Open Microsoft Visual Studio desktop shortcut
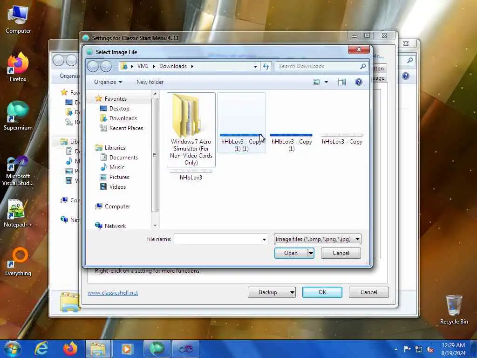This screenshot has height=358, width=477. 18,171
